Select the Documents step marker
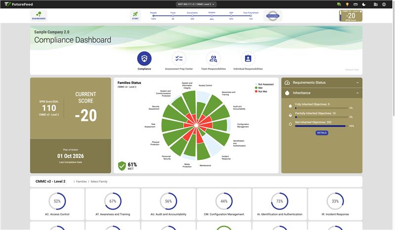 coord(192,16)
